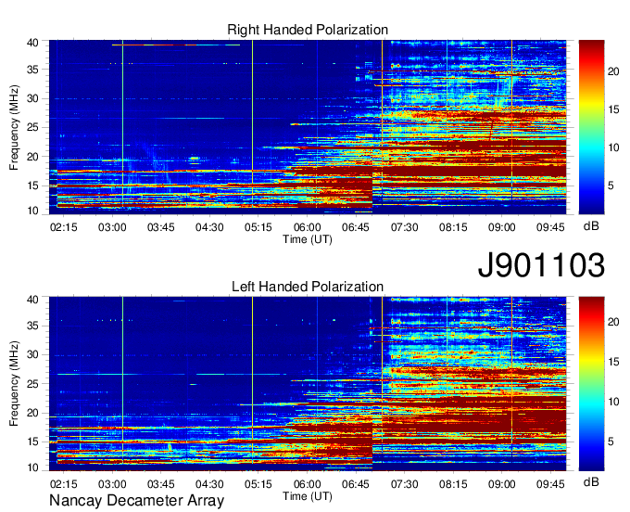Click the 10 label on the bottom colorbar
The image size is (630, 512).
coord(613,402)
